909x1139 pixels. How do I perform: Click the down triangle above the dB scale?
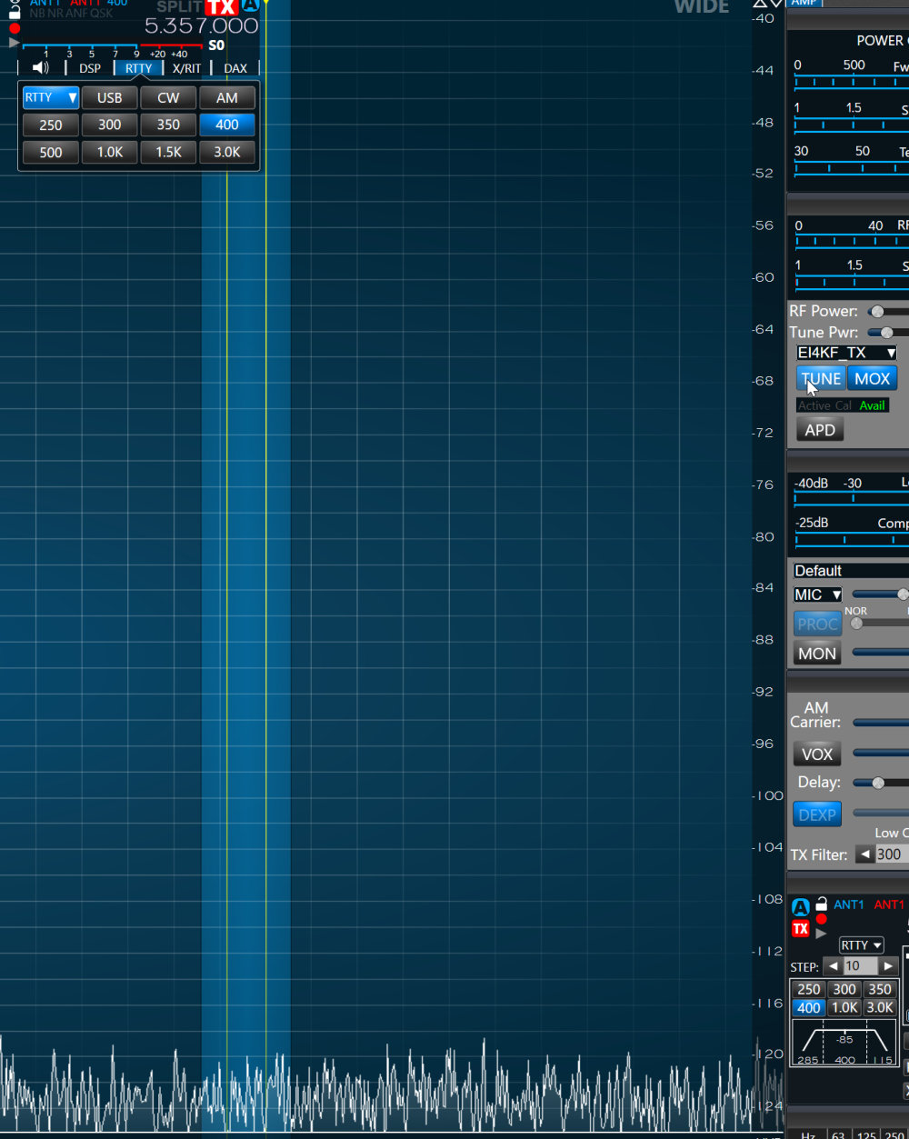(x=776, y=5)
